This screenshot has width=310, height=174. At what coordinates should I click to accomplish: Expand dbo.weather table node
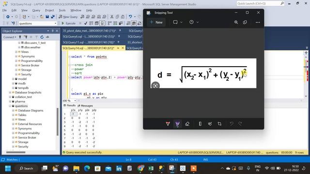pyautogui.click(x=19, y=47)
